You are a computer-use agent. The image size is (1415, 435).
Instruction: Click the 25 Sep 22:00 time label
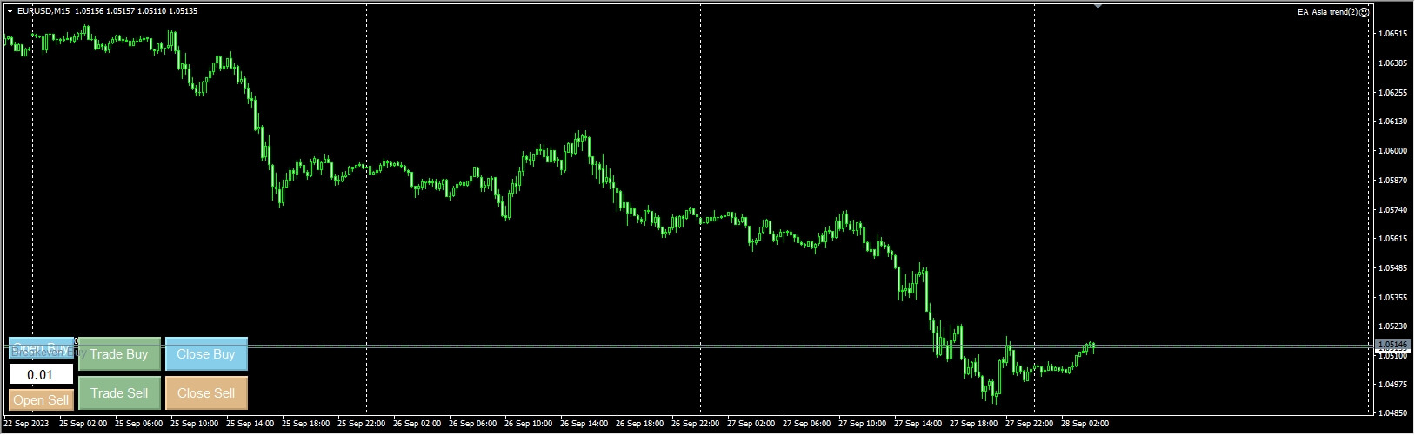(x=361, y=425)
